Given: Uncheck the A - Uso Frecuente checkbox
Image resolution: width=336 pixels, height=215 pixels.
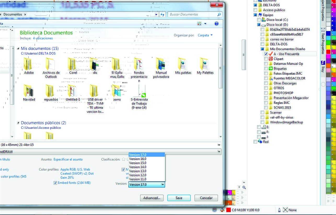Looking at the screenshot, I should tap(266, 54).
